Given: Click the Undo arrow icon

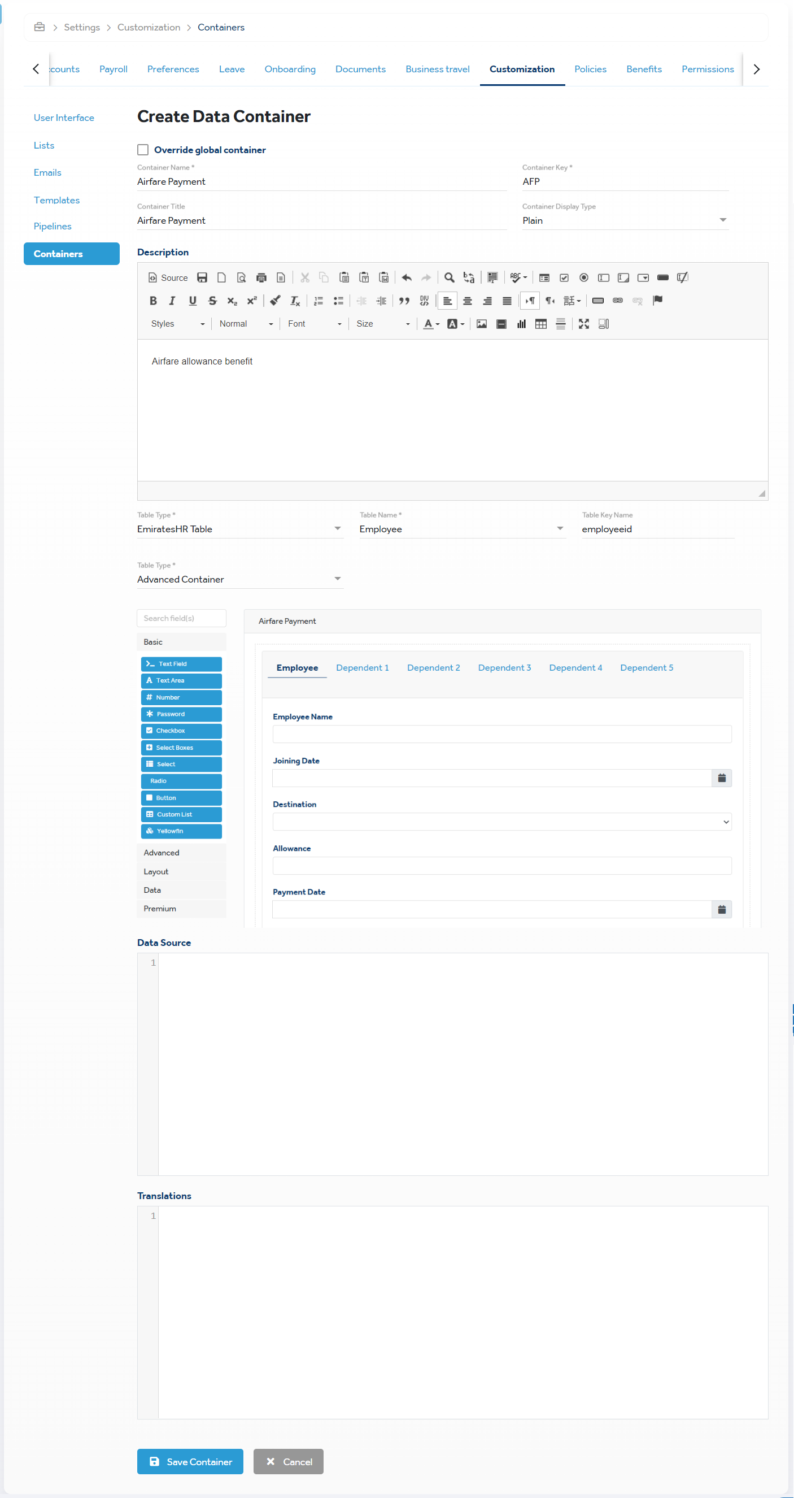Looking at the screenshot, I should coord(406,277).
